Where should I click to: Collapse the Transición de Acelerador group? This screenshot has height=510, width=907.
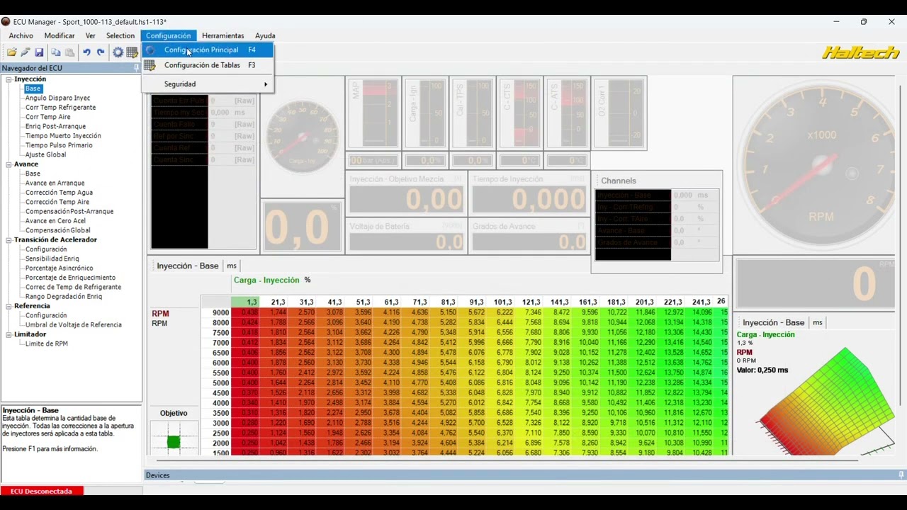(9, 240)
